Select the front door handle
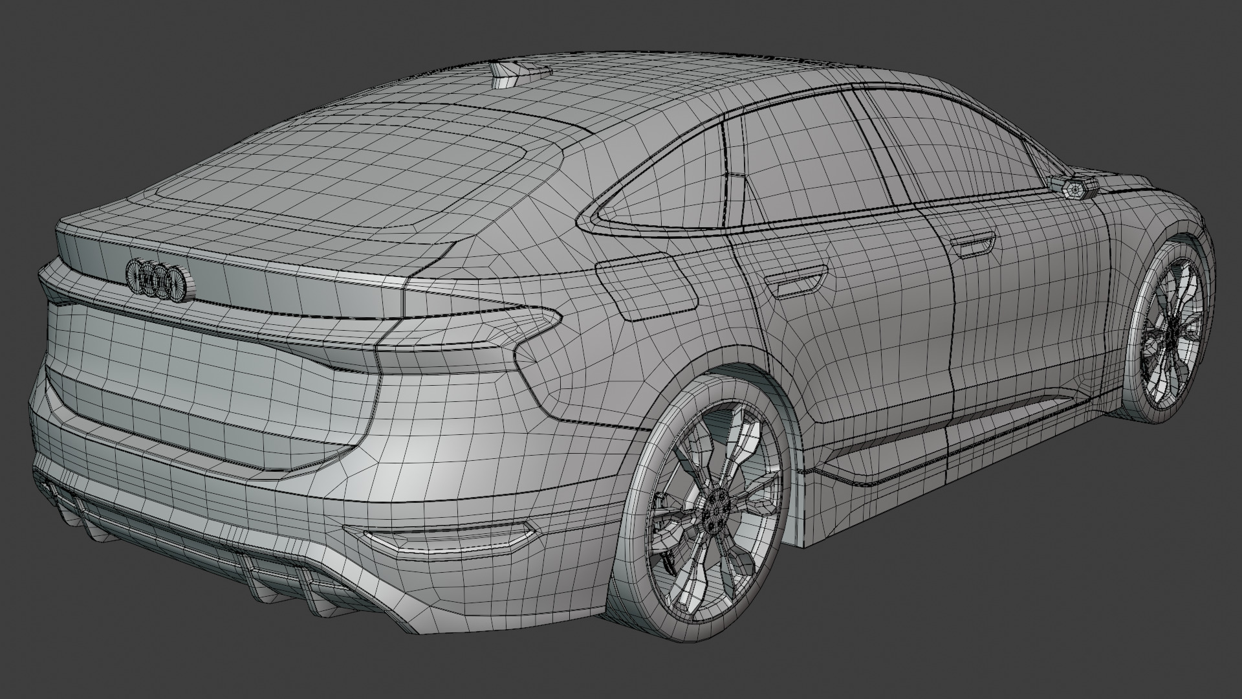The height and width of the screenshot is (699, 1242). click(972, 246)
